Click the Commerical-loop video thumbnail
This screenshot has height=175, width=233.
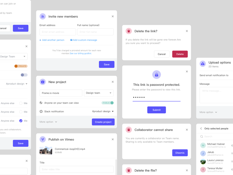46,150
